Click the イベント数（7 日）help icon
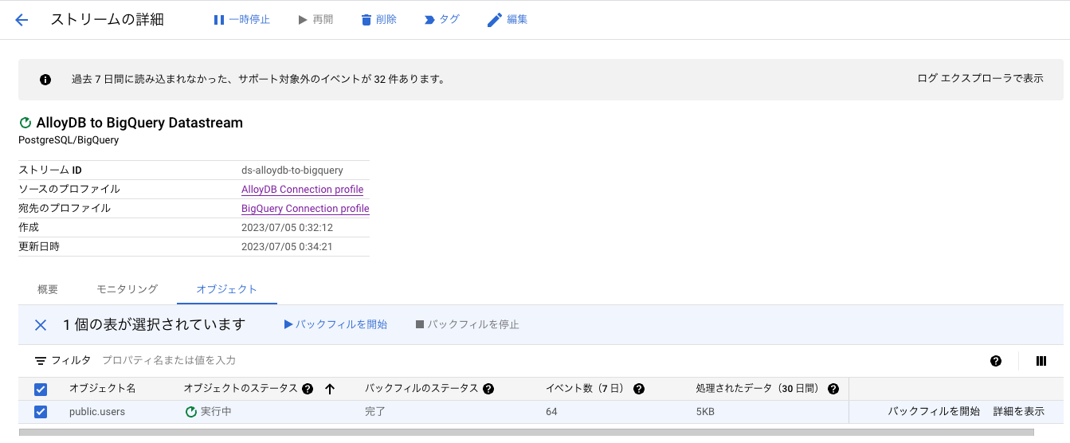The image size is (1070, 443). pyautogui.click(x=638, y=389)
